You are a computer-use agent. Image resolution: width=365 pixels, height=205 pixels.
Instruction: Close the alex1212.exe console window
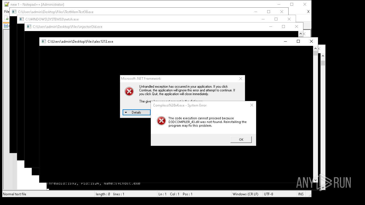click(311, 41)
